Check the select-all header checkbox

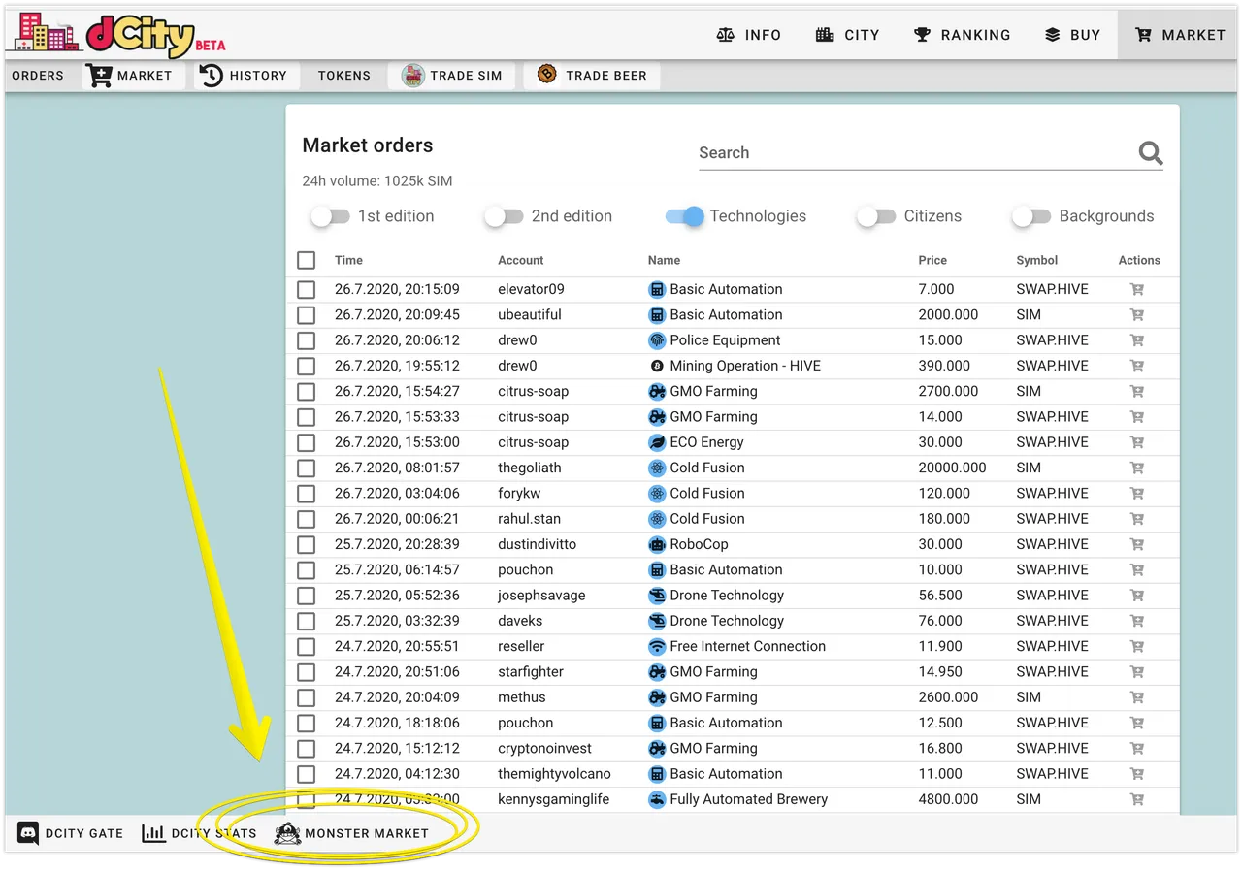(307, 260)
